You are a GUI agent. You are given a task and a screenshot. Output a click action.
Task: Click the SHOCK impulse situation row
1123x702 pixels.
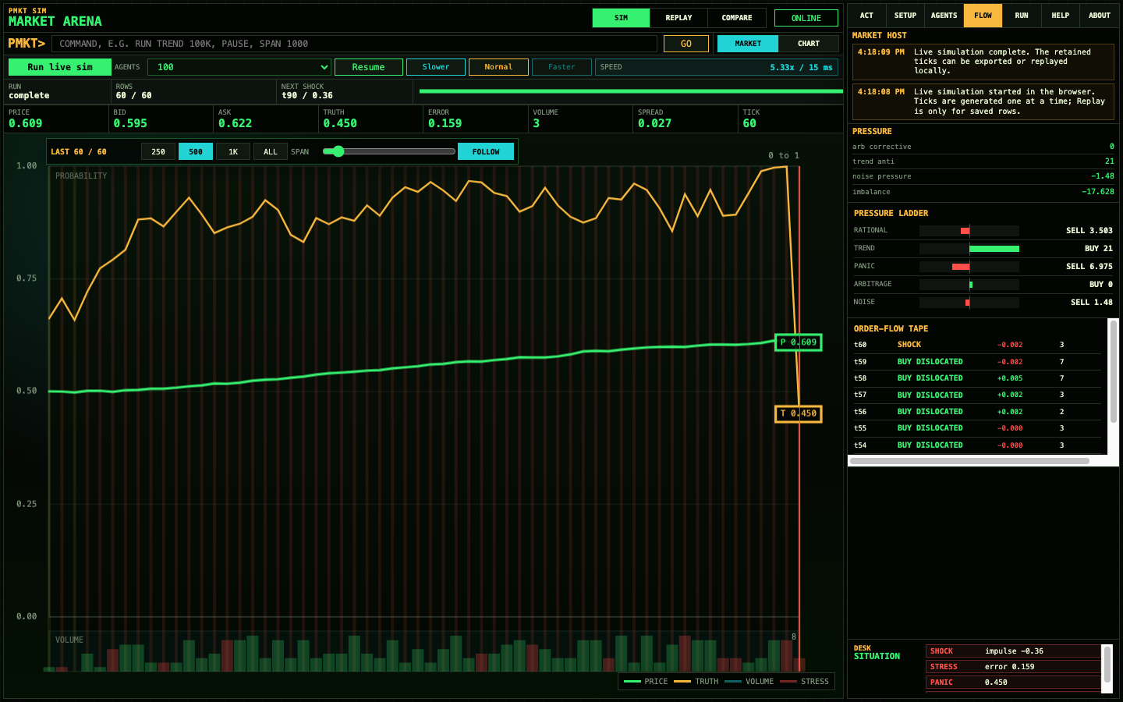[1013, 651]
